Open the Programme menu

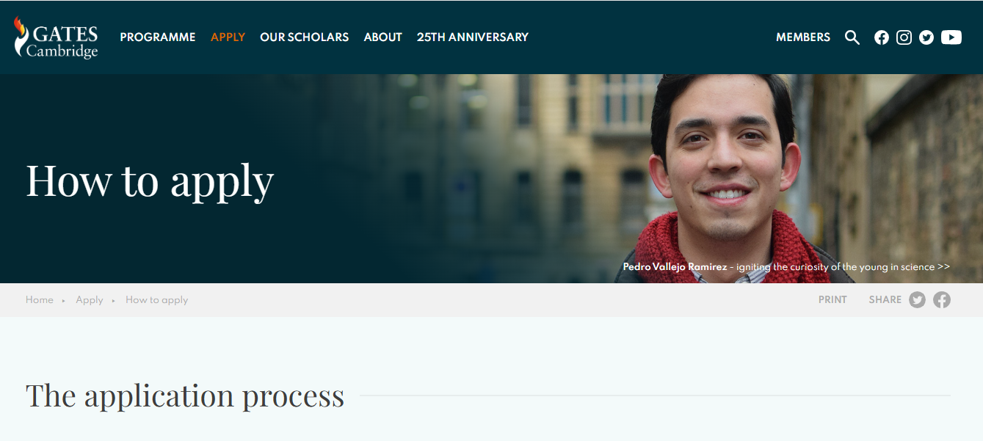pos(158,37)
